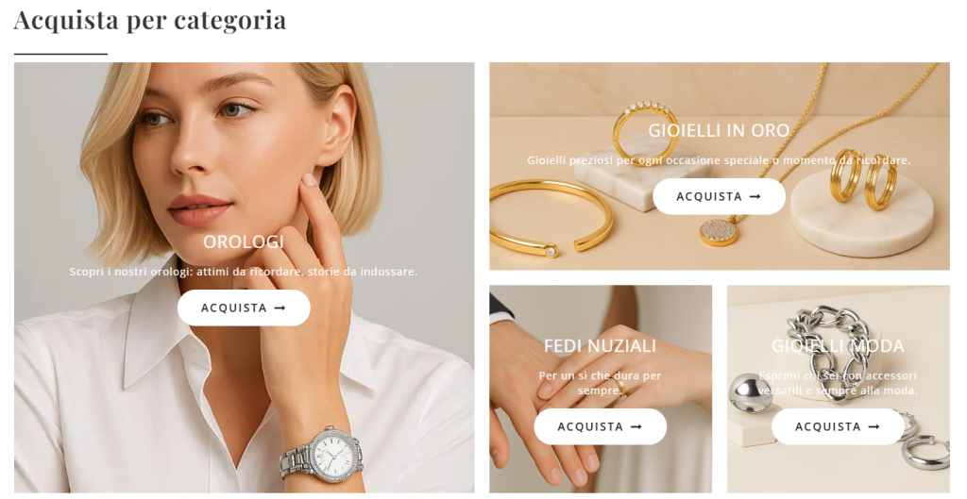The width and height of the screenshot is (967, 499).
Task: Click the Acquista button under Orologi
Action: 244,308
